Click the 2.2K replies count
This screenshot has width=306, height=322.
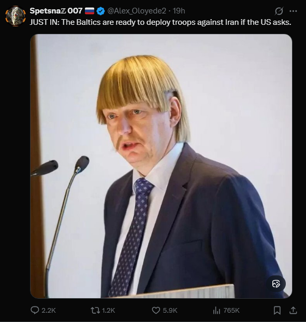tap(49, 310)
